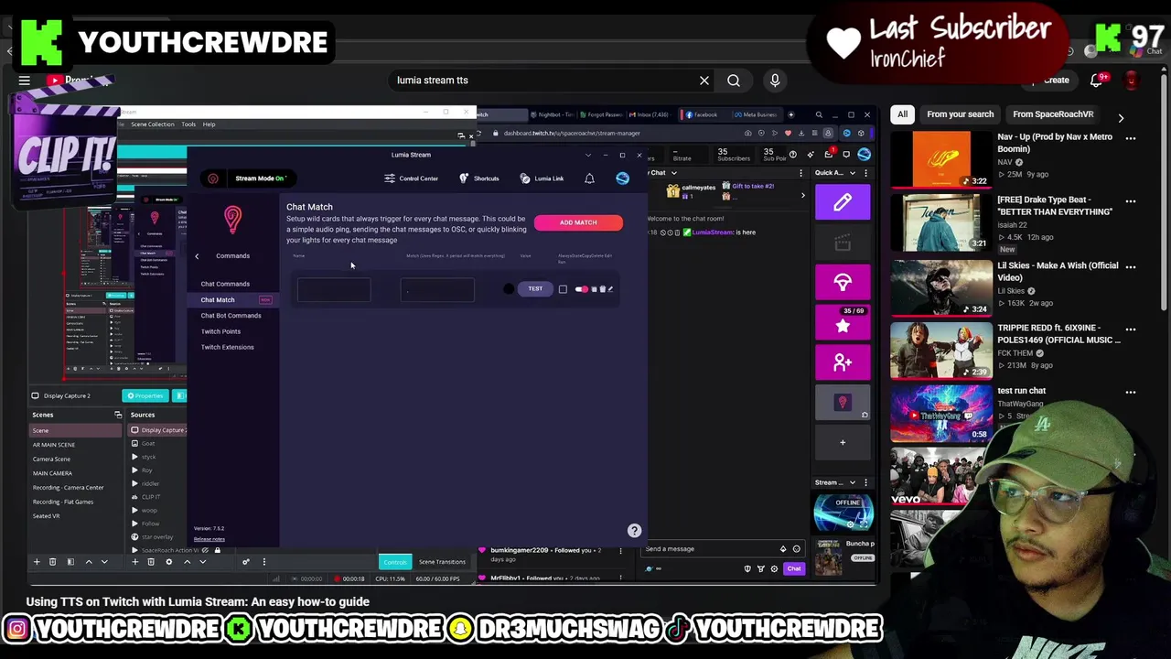The height and width of the screenshot is (659, 1171).
Task: Click the Lumia lightbulb logo in sidebar
Action: [232, 220]
